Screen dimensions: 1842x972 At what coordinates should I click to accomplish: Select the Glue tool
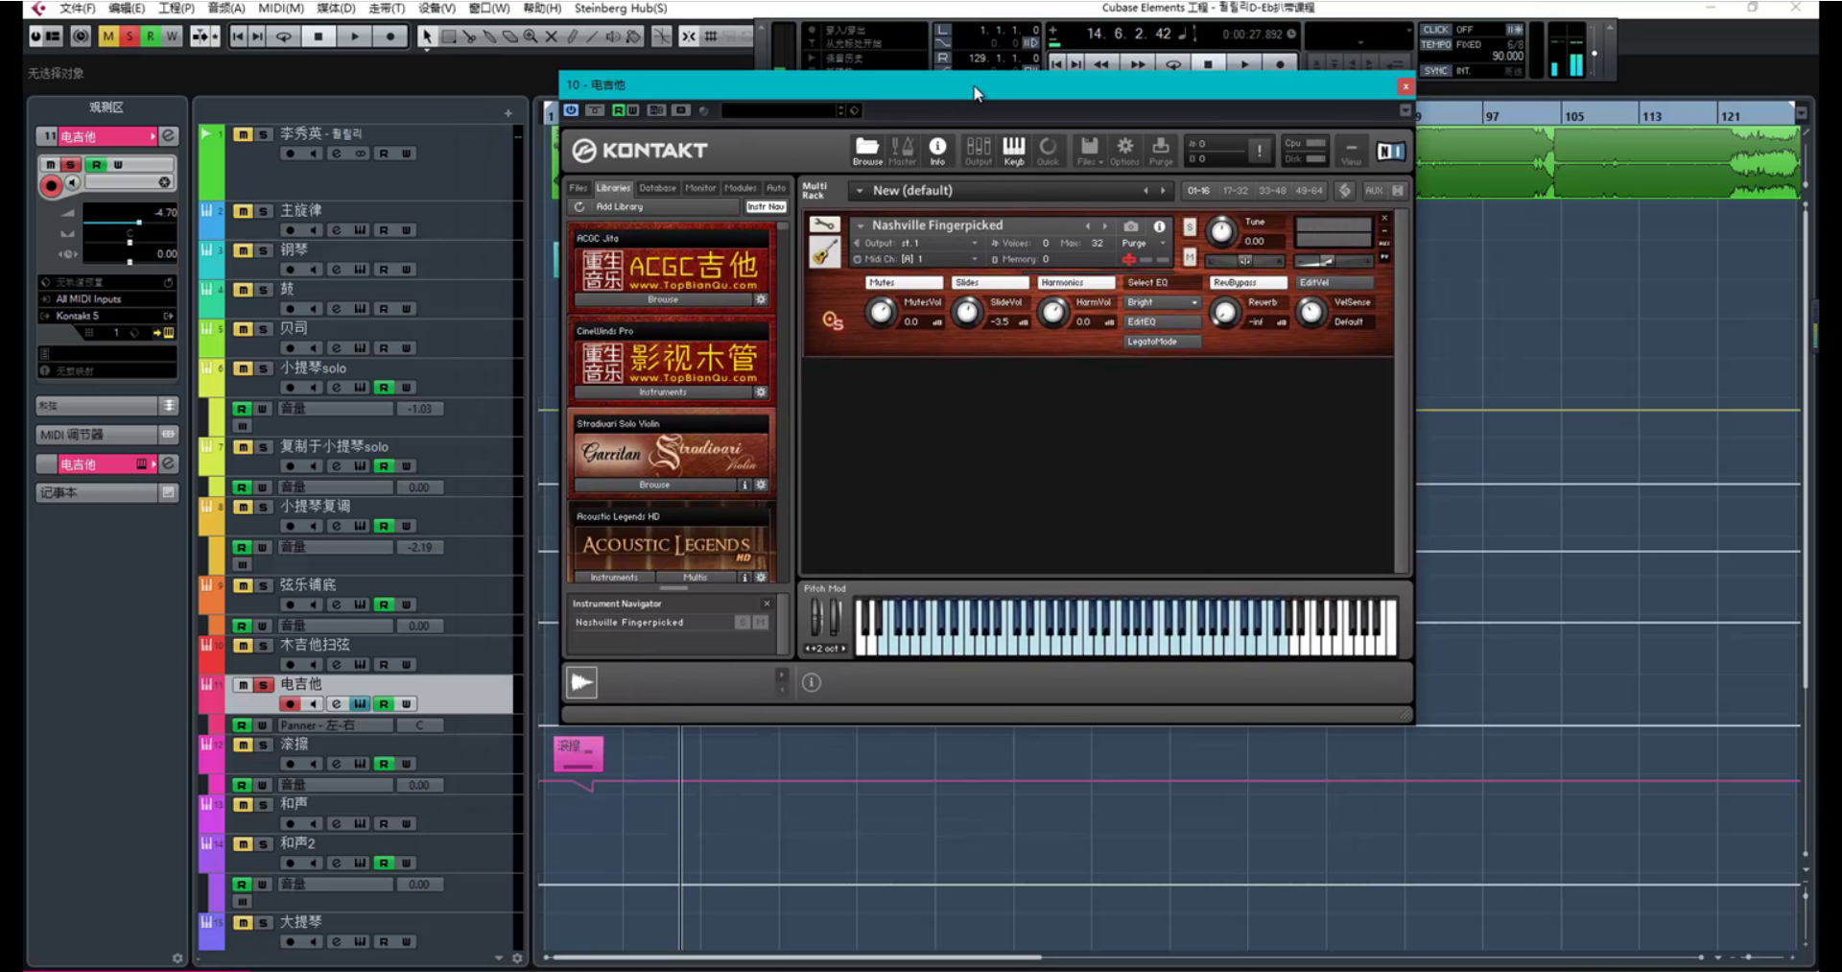tap(489, 36)
